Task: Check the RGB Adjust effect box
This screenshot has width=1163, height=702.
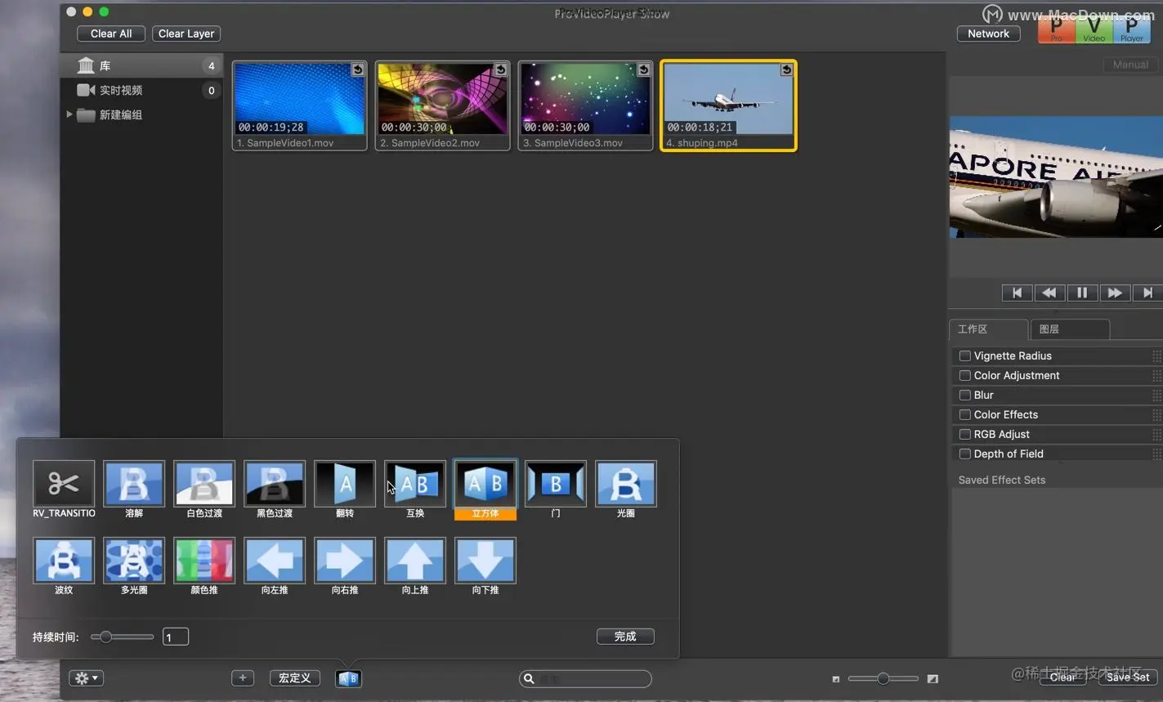Action: (965, 434)
